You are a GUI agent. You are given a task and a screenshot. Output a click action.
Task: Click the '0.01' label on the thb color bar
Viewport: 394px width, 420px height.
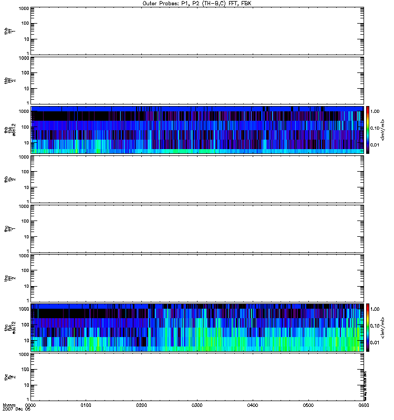click(x=375, y=145)
